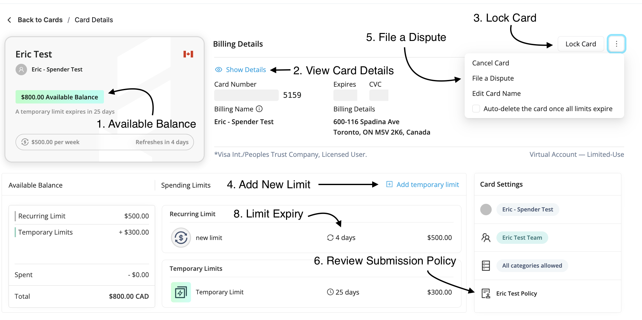Viewport: 642px width, 320px height.
Task: Go Back to Cards via breadcrumb
Action: click(x=40, y=20)
